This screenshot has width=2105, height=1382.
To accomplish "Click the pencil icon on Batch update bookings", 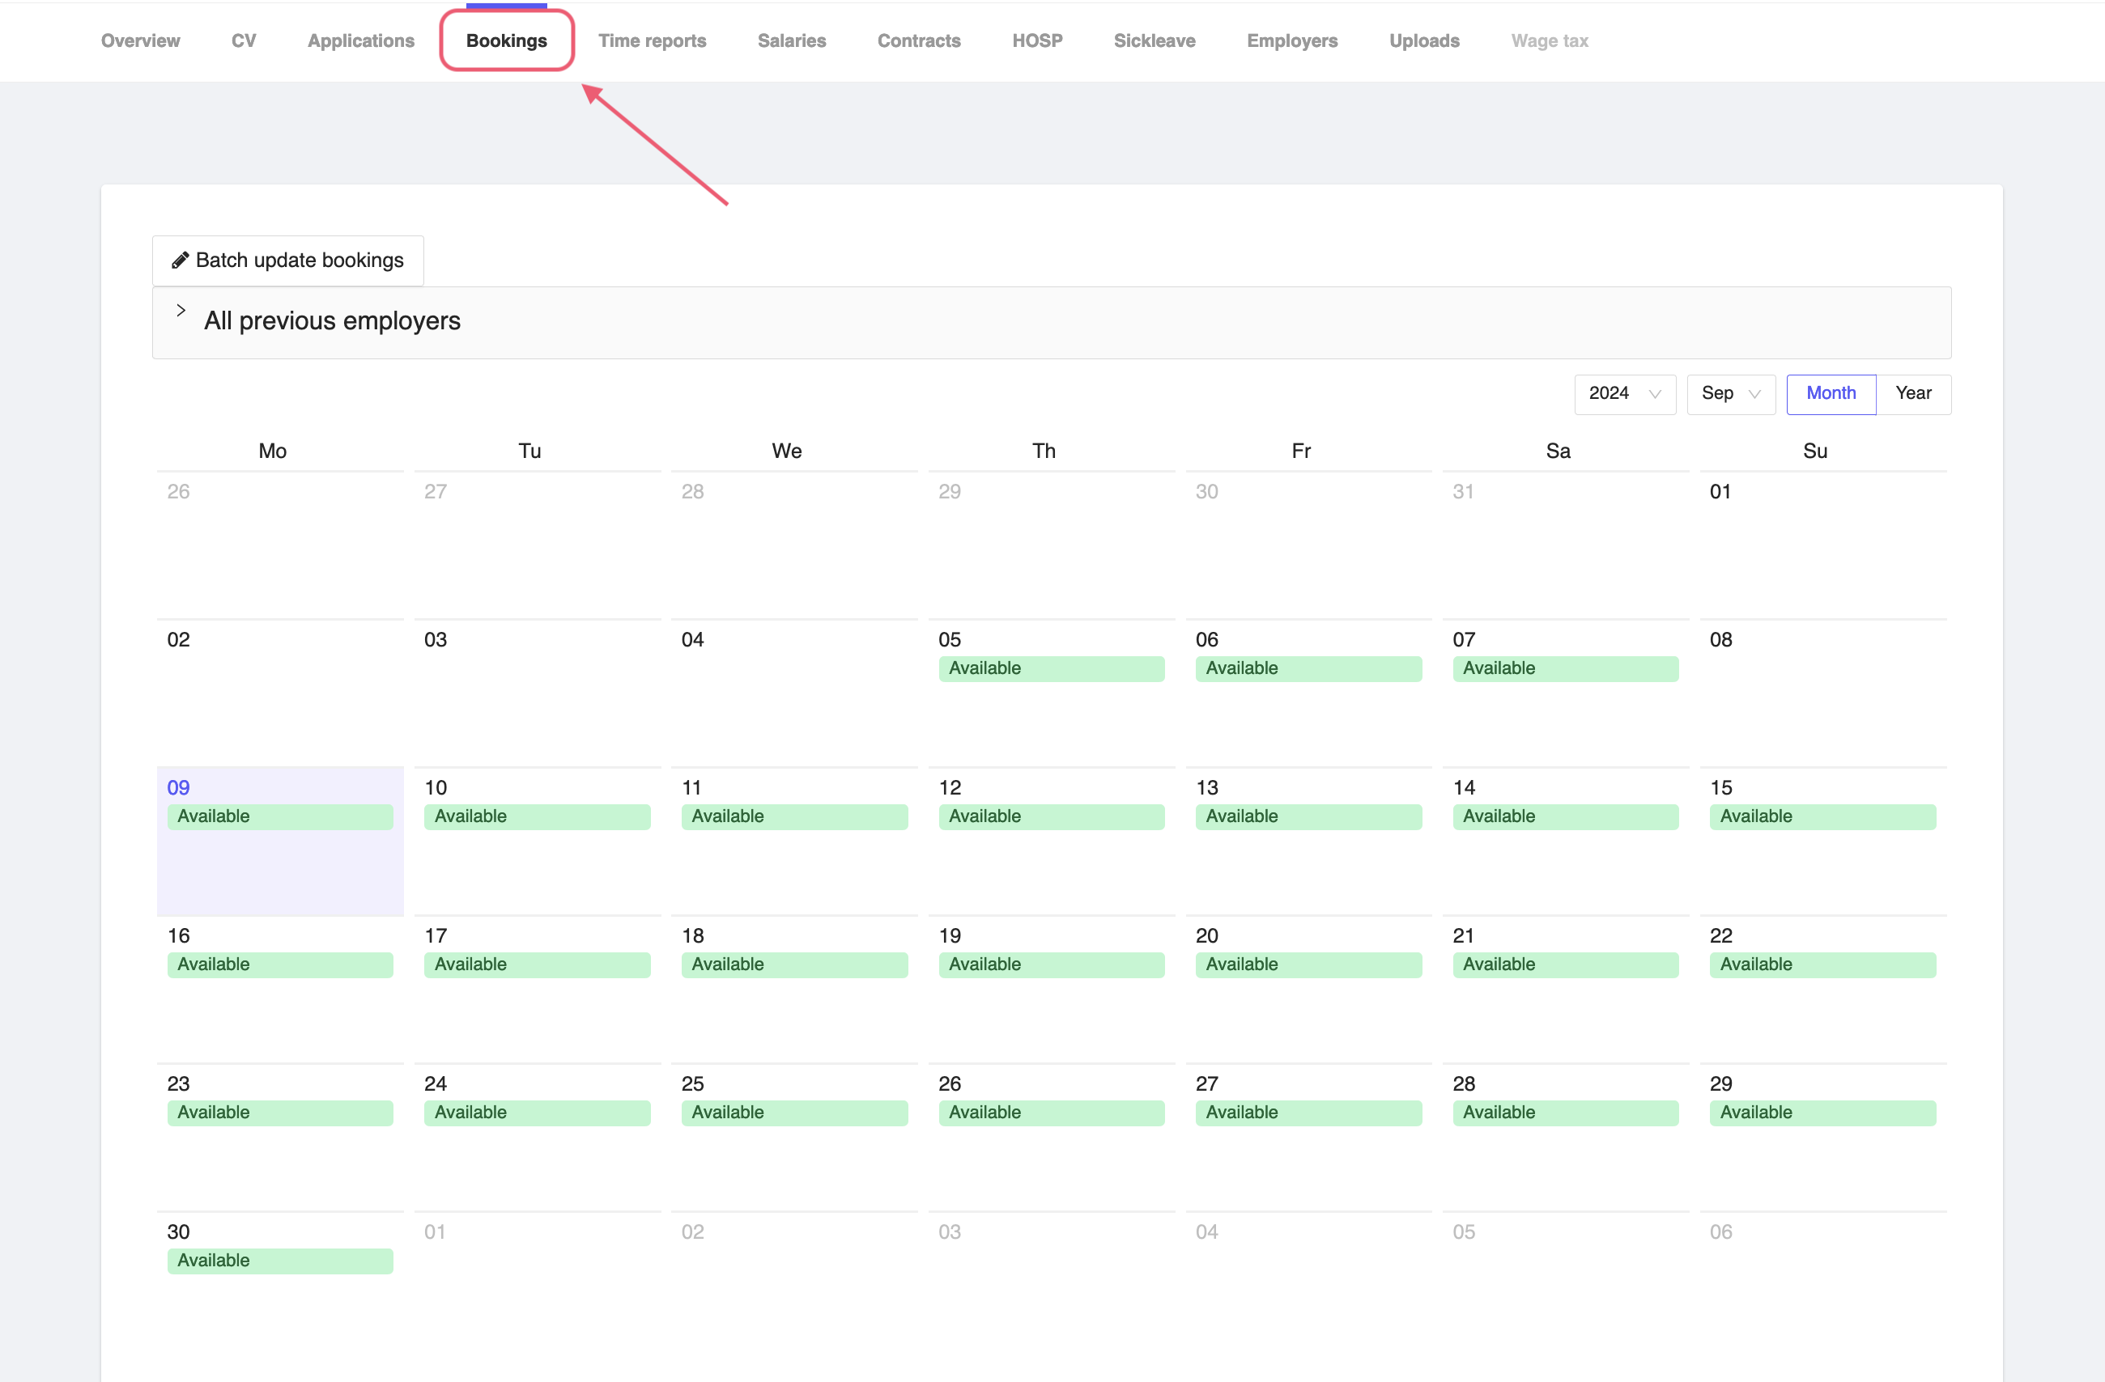I will [x=182, y=259].
